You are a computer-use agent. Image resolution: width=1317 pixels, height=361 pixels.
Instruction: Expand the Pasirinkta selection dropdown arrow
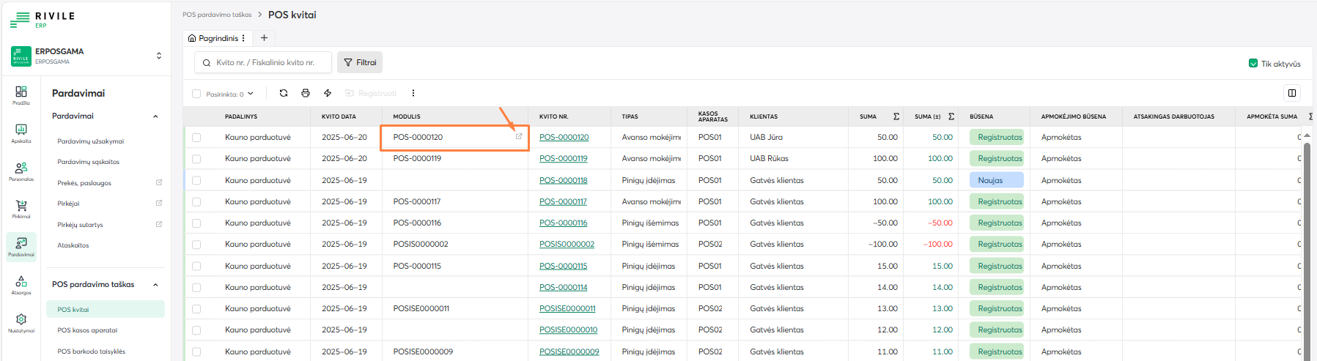click(251, 94)
